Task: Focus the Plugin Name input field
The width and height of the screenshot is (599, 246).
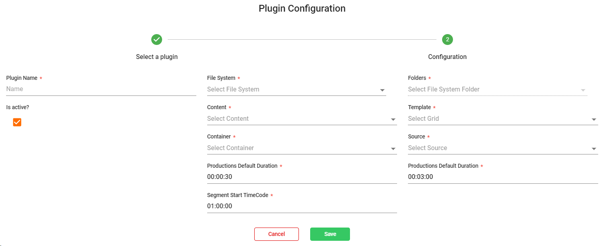Action: pyautogui.click(x=101, y=89)
